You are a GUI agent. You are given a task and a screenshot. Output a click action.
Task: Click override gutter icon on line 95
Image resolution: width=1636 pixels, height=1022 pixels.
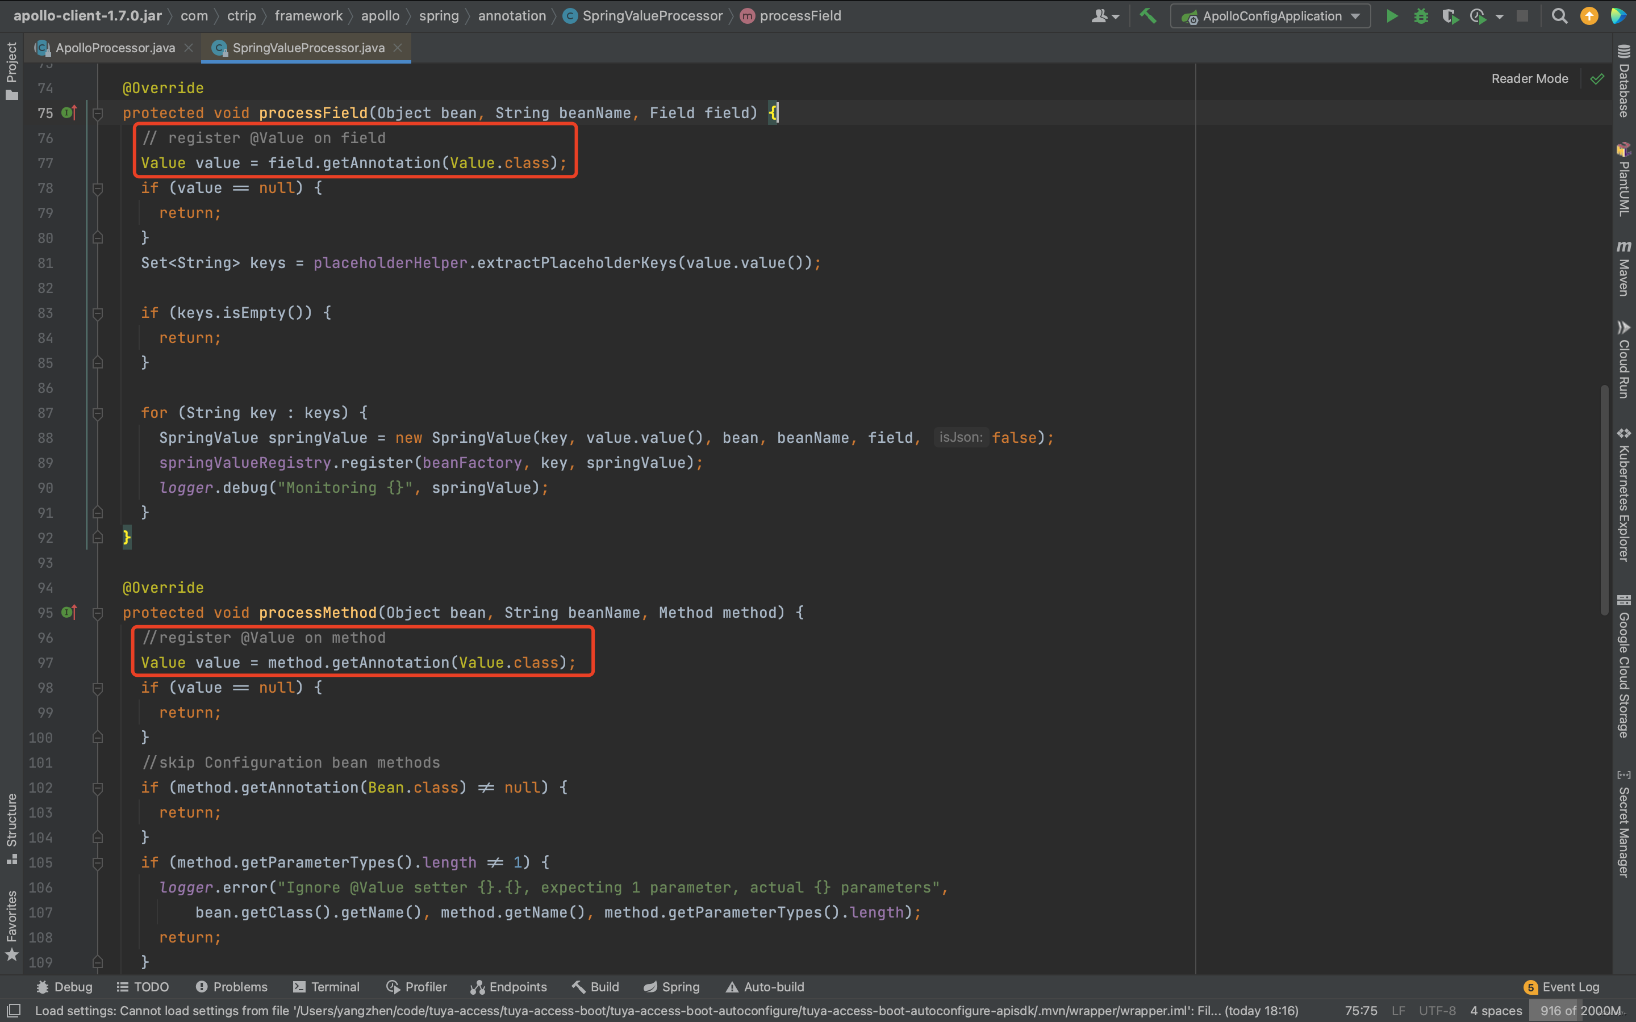(x=69, y=613)
